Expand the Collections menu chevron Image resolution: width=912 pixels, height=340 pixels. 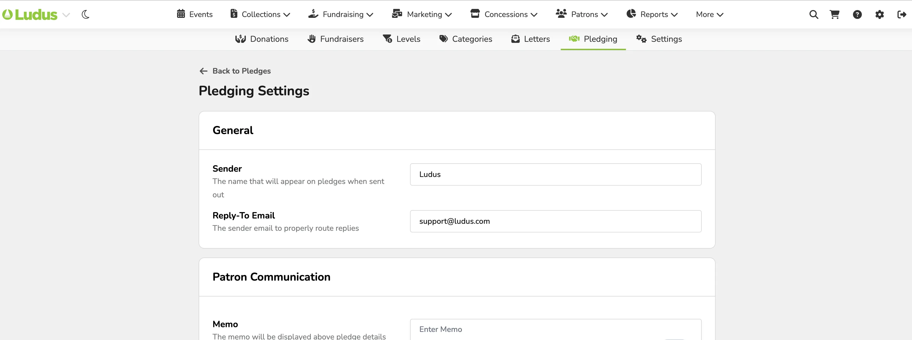click(x=287, y=15)
